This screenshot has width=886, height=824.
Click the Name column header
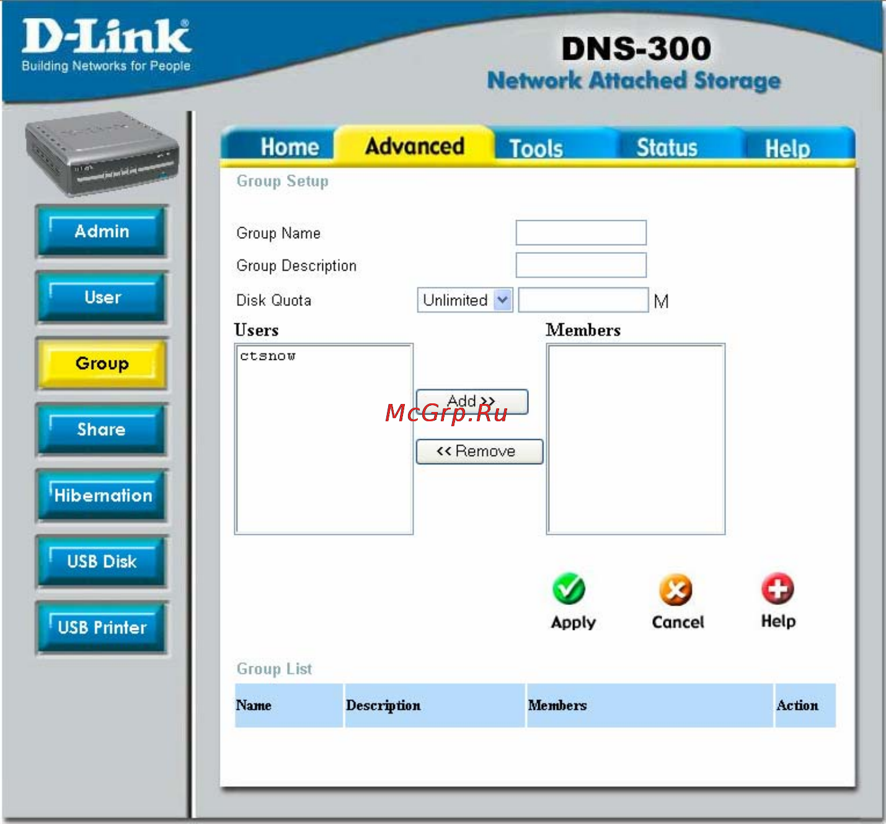click(x=289, y=705)
